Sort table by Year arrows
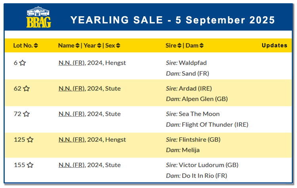The image size is (297, 188). [99, 46]
